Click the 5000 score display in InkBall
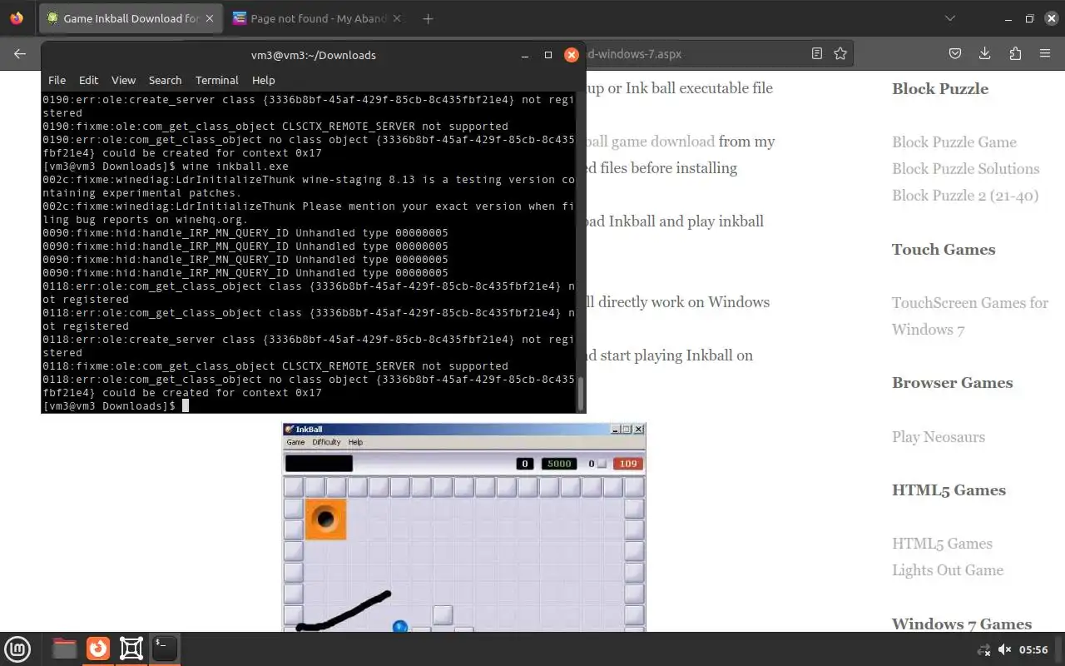Screen dimensions: 1065x666 pos(559,464)
